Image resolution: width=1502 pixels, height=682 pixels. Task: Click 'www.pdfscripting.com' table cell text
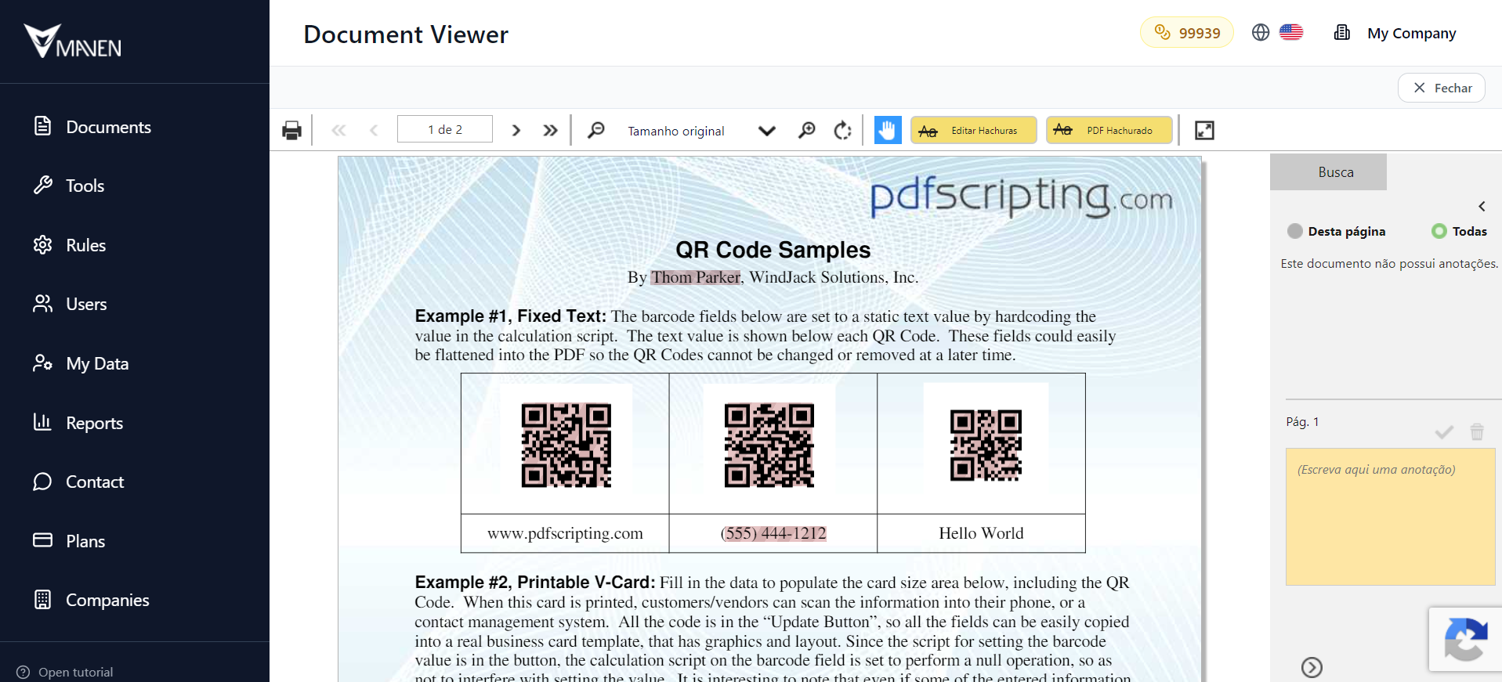tap(565, 533)
